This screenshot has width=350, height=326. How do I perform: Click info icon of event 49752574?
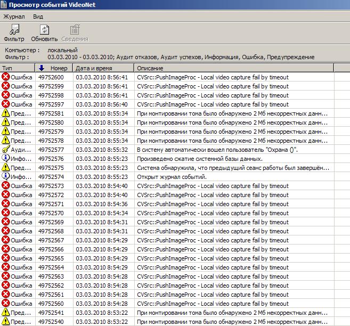click(x=5, y=177)
